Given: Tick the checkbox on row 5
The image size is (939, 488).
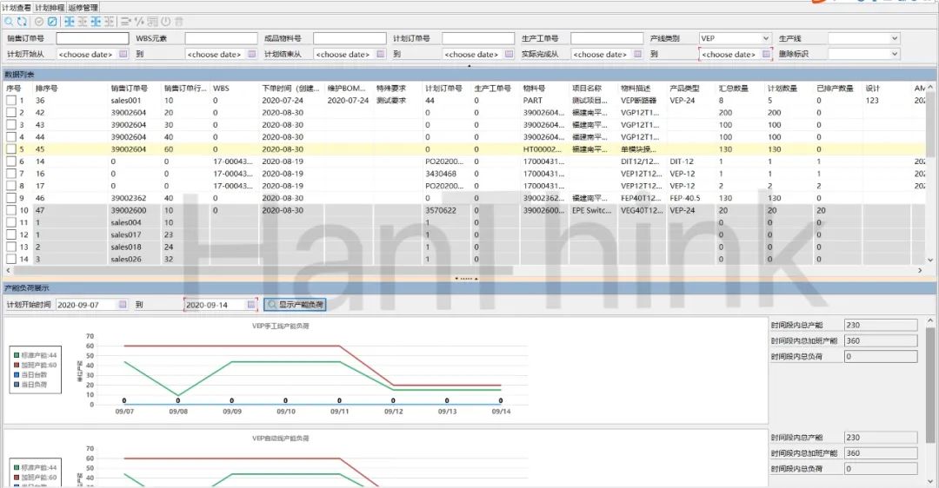Looking at the screenshot, I should tap(10, 149).
